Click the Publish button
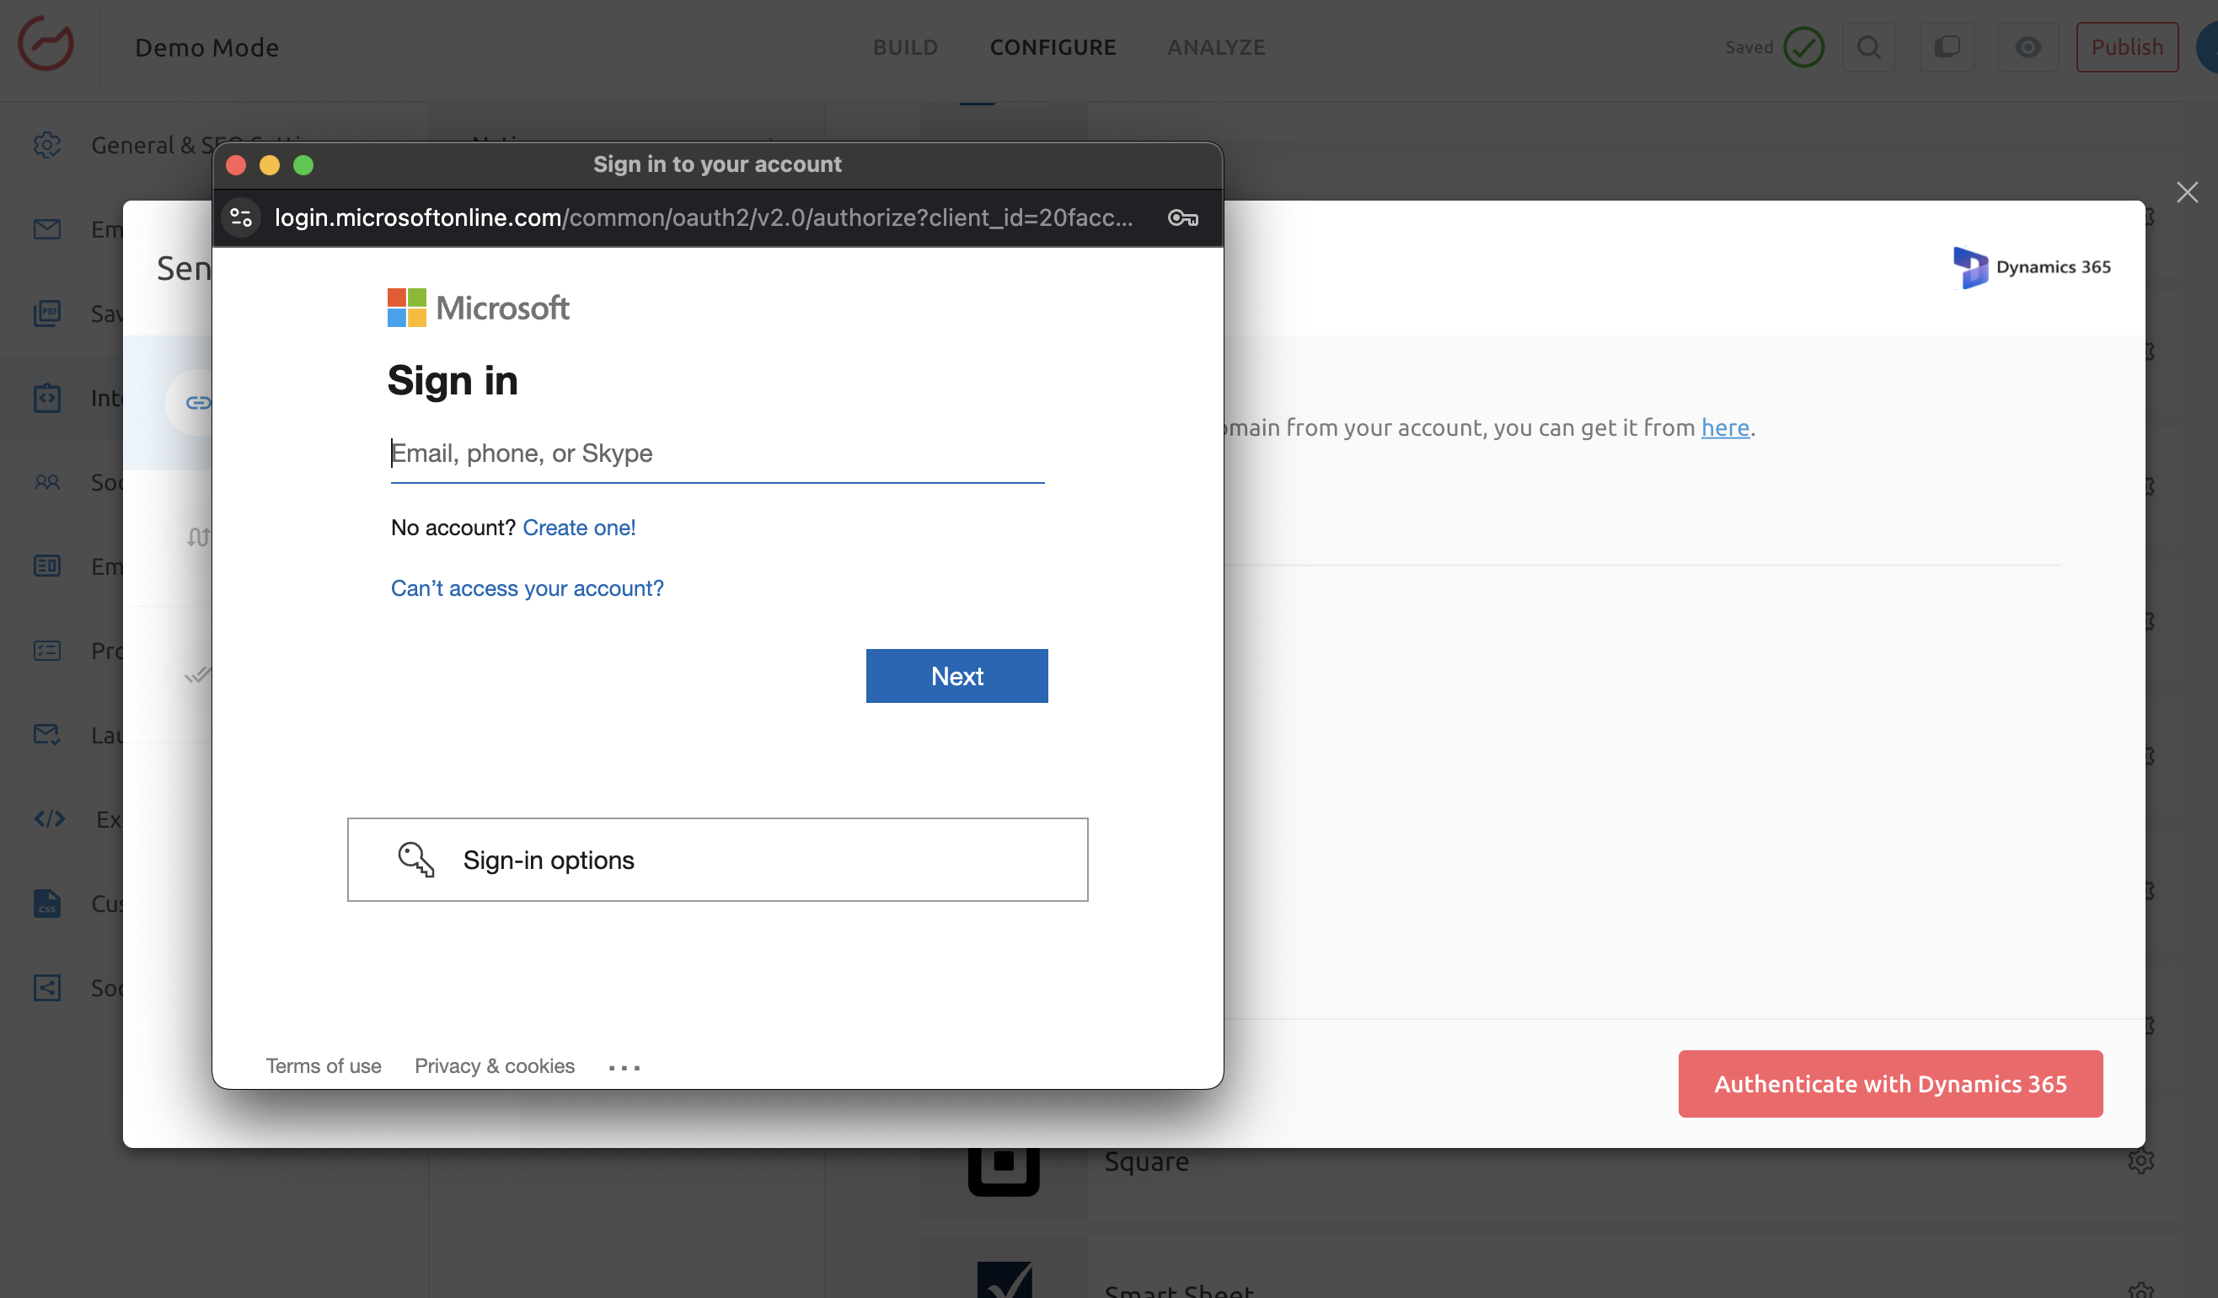2218x1298 pixels. [2126, 46]
